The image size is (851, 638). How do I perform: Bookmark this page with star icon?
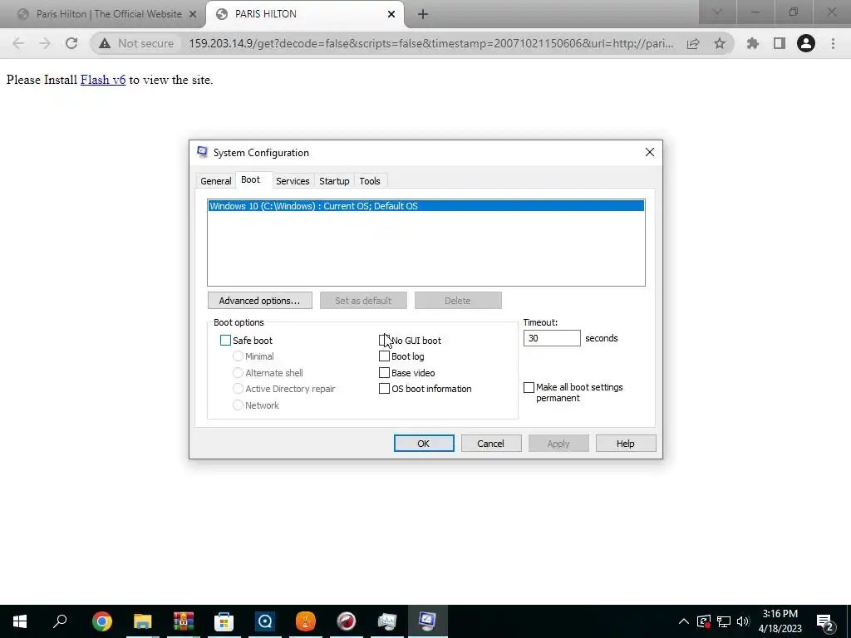click(x=720, y=43)
